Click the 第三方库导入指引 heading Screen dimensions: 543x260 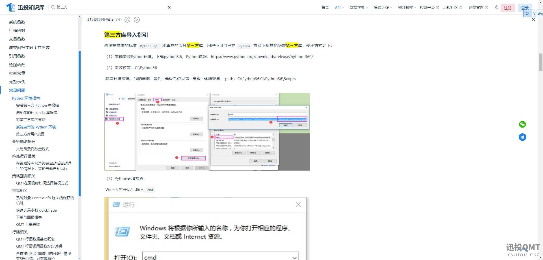(x=126, y=35)
